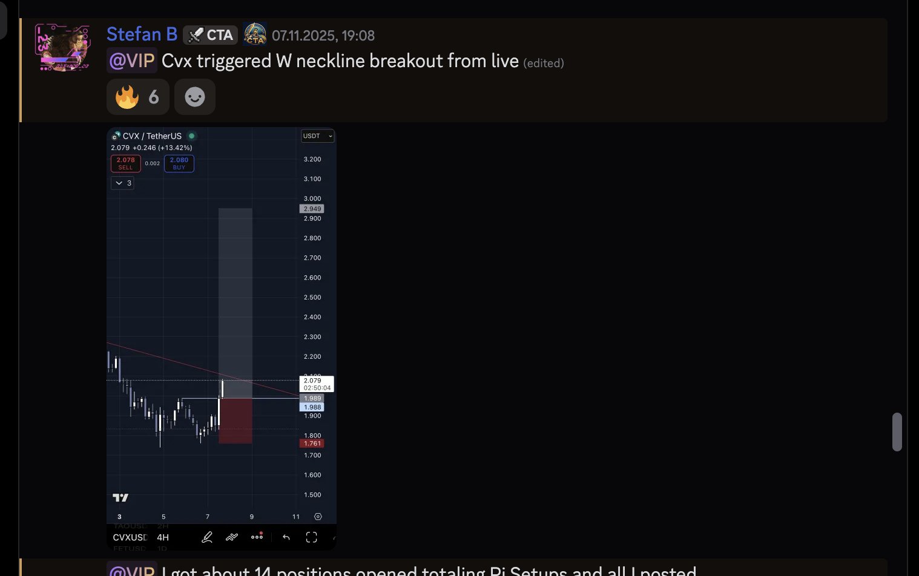Screen dimensions: 919x576
Task: Expand the collapsed indicators legend
Action: click(x=122, y=183)
